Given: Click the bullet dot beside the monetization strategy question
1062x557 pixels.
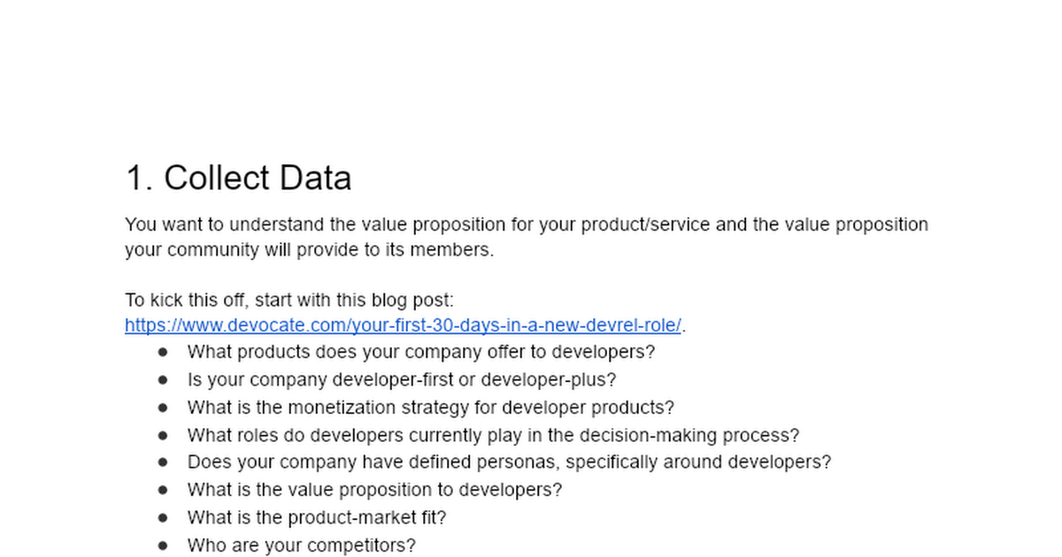Looking at the screenshot, I should (163, 408).
